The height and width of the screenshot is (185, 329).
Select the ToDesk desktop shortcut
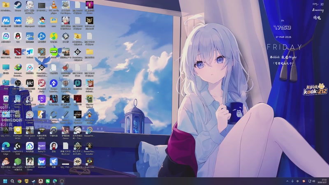(x=30, y=53)
